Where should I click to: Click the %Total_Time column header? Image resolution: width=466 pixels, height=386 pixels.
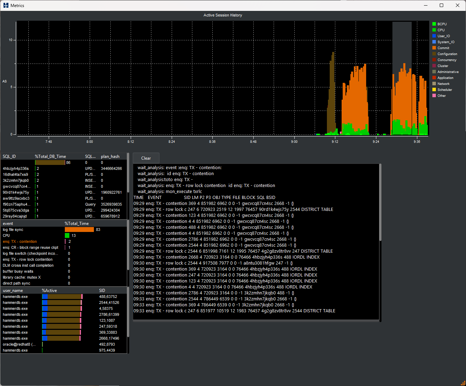[77, 224]
